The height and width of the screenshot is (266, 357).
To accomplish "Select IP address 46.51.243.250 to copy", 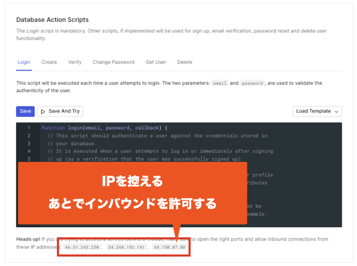I will 82,247.
